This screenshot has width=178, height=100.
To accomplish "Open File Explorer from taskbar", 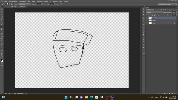I will pyautogui.click(x=86, y=97).
